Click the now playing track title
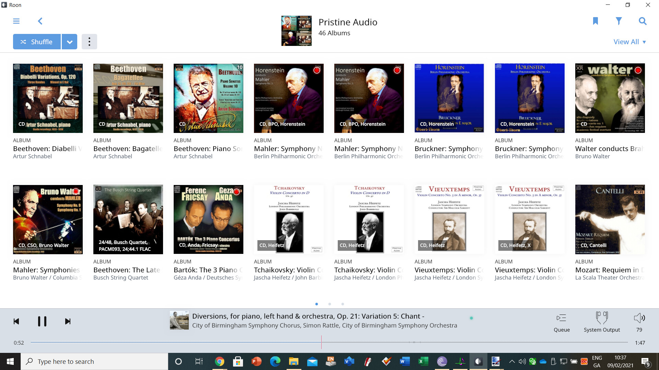 pyautogui.click(x=308, y=316)
